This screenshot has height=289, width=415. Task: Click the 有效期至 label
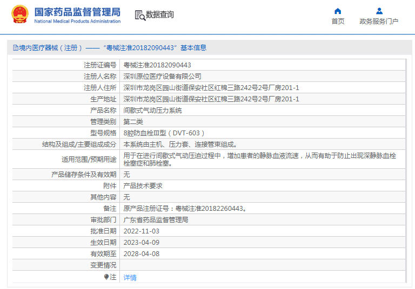103,254
